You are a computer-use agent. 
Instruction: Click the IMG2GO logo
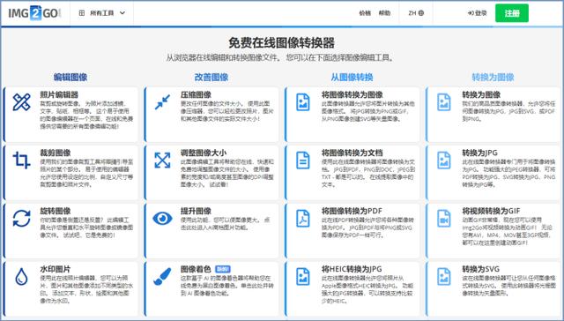pyautogui.click(x=34, y=13)
